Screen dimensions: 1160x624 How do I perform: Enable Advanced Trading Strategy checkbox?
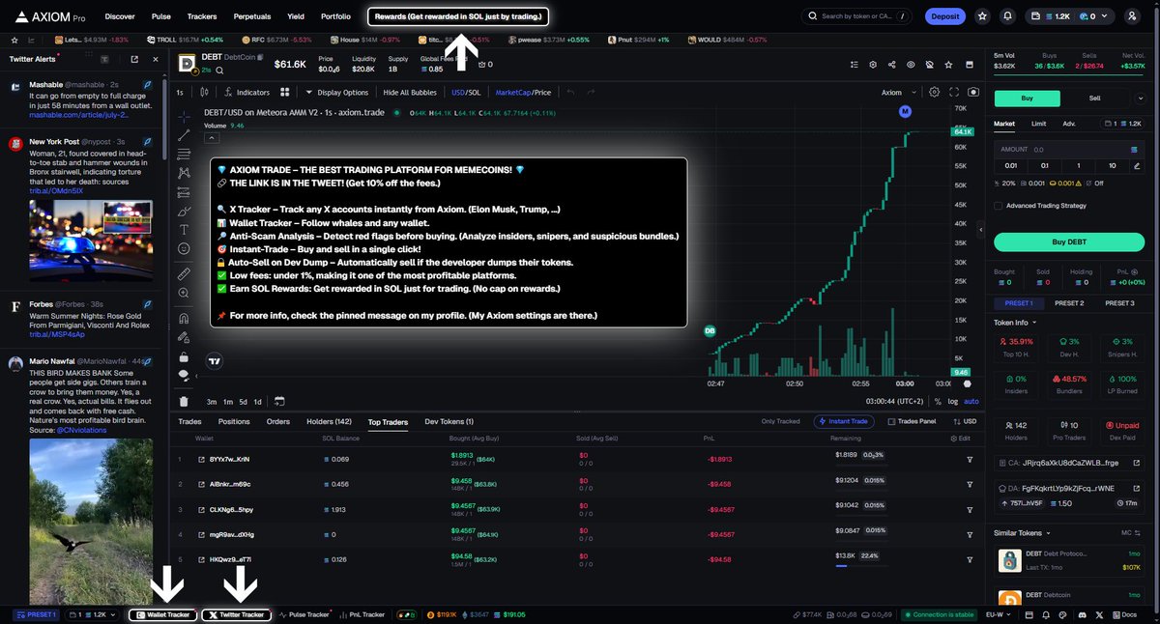pos(999,206)
